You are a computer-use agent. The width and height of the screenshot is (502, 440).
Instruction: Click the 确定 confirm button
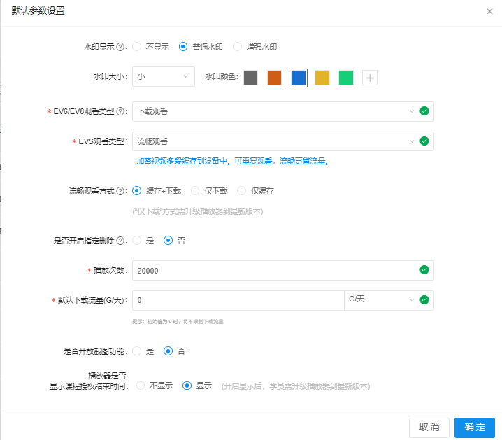point(474,427)
